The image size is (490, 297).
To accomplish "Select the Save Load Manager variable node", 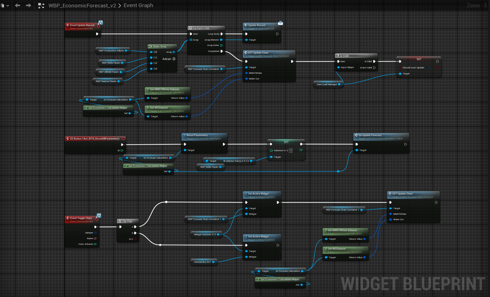I will pyautogui.click(x=327, y=85).
